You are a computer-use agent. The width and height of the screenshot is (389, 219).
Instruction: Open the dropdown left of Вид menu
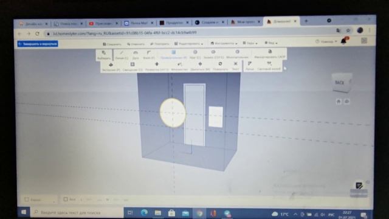pos(250,43)
